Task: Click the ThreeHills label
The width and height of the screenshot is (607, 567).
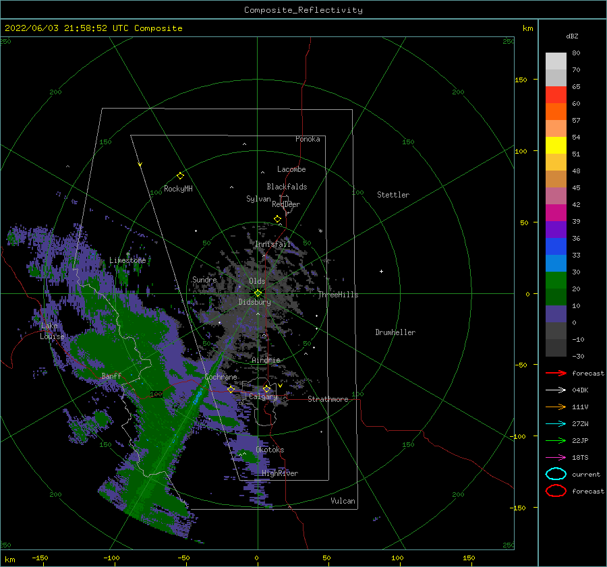Action: click(x=339, y=295)
